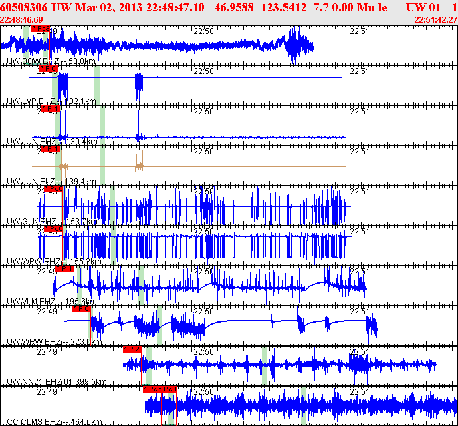Select the P pick flag on VLM trace

(x=64, y=269)
